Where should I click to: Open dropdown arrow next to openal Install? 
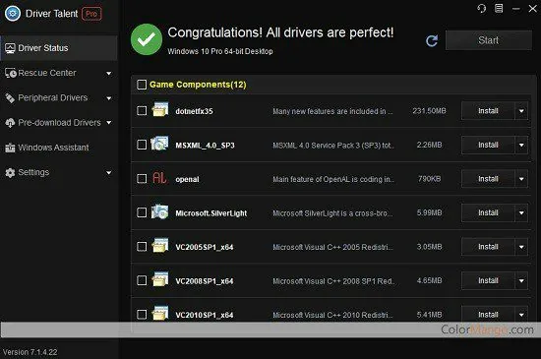[x=521, y=179]
